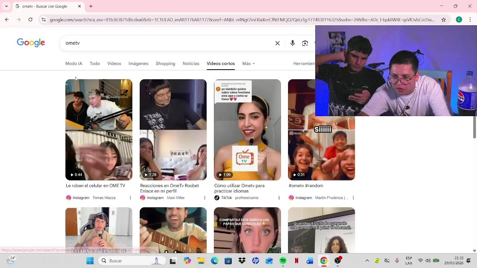Open the Chrome profile avatar

pos(459,19)
